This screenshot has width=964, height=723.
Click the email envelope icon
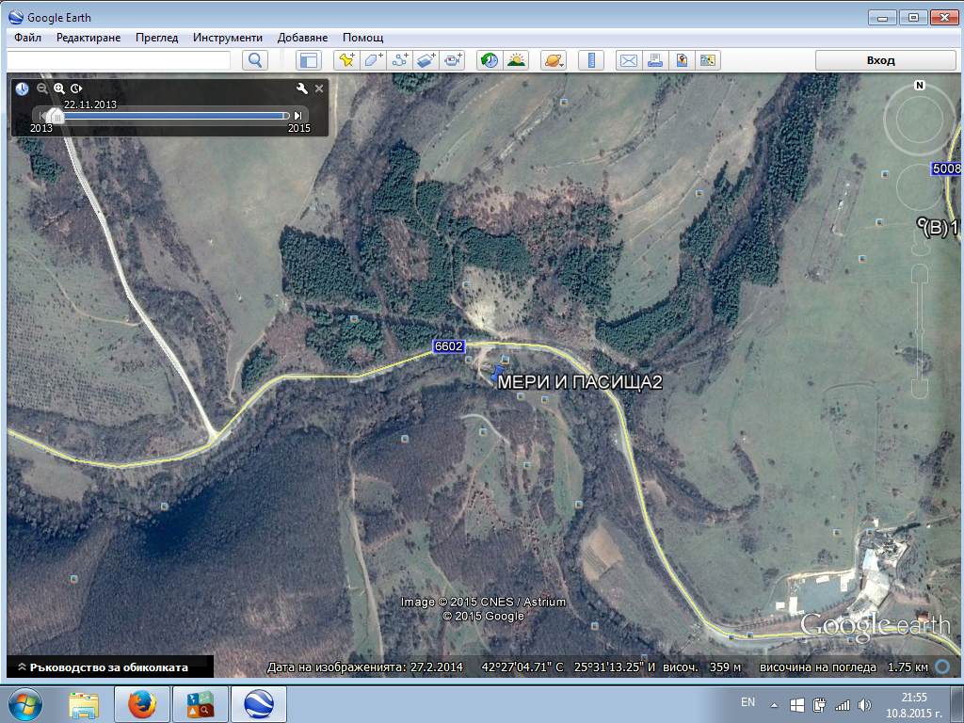(x=628, y=60)
